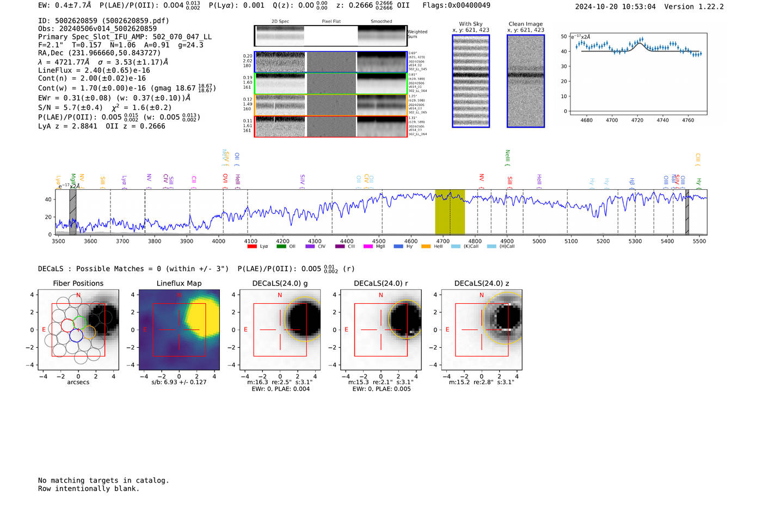The image size is (762, 518).
Task: Click the 2D Spec column header
Action: (x=280, y=22)
